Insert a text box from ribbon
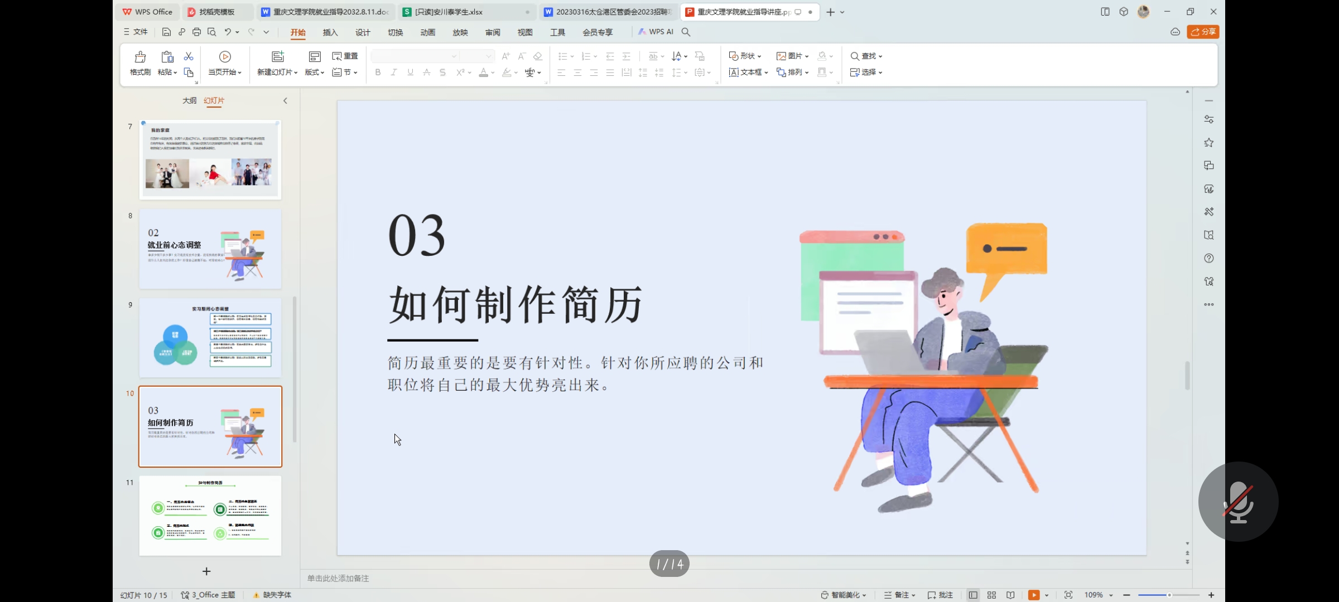 (748, 72)
